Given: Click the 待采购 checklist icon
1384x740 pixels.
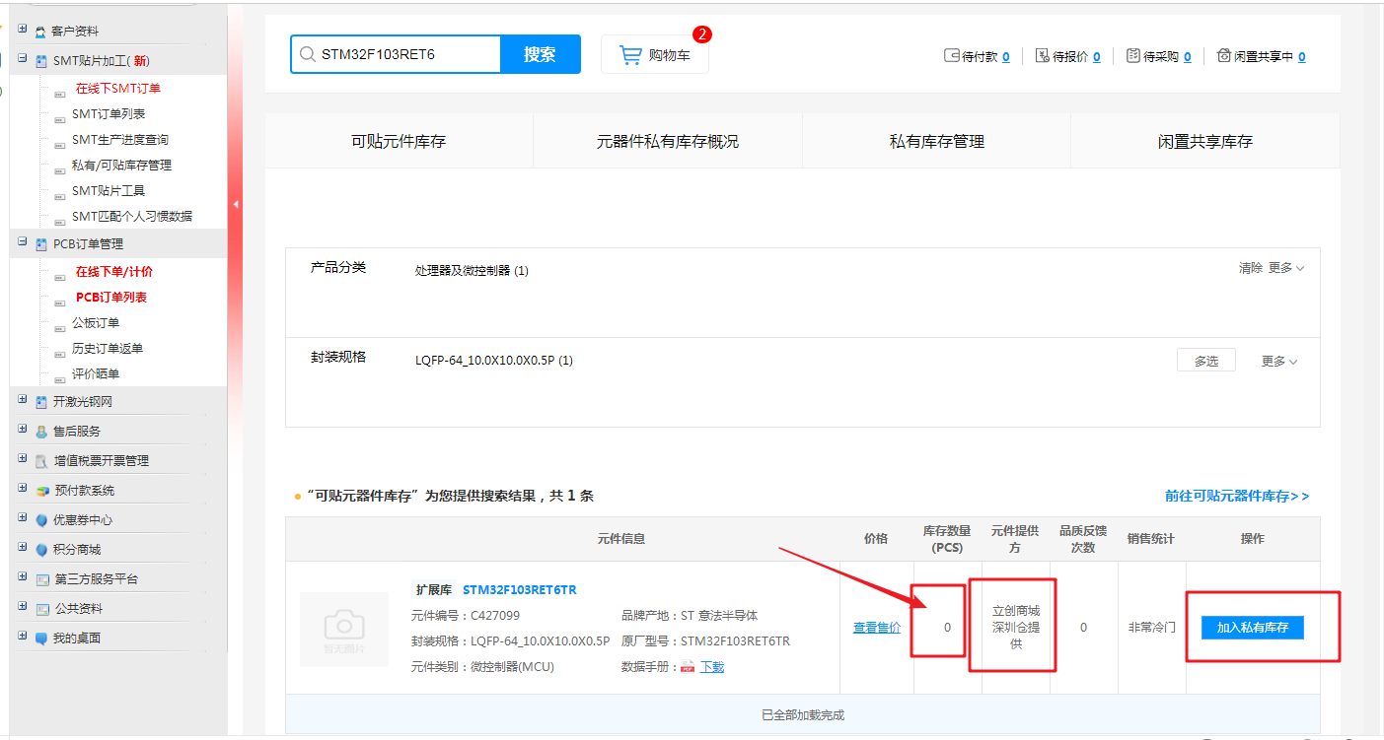Looking at the screenshot, I should click(x=1133, y=56).
